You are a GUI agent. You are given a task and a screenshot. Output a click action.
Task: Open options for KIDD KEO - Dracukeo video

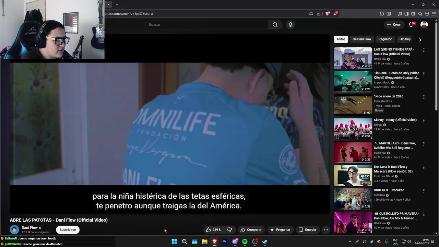(x=424, y=191)
